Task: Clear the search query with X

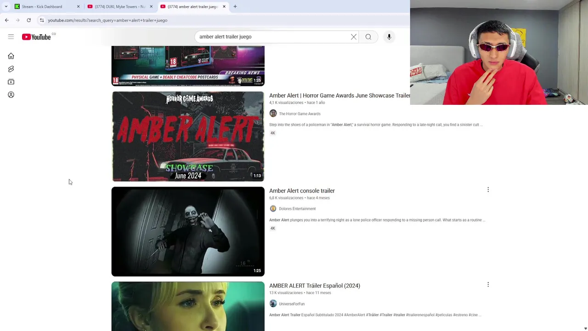Action: [354, 37]
